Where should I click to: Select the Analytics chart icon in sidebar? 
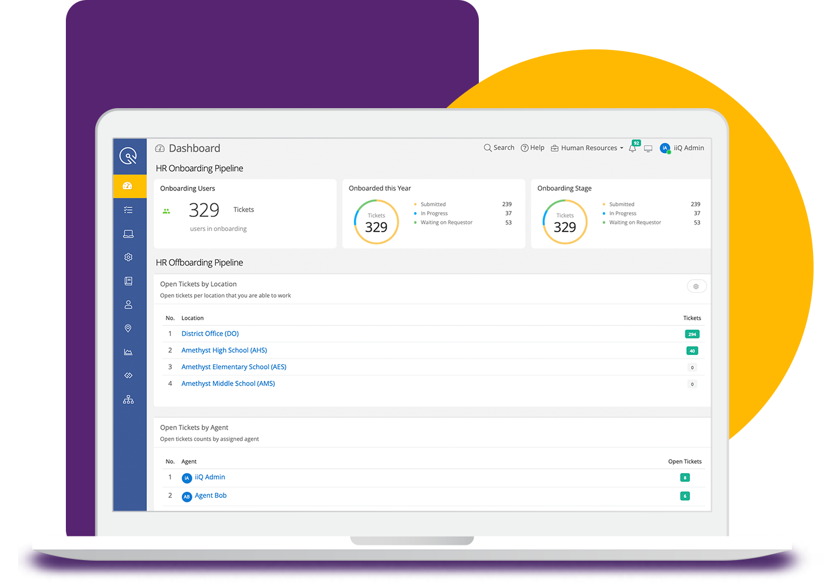(128, 351)
